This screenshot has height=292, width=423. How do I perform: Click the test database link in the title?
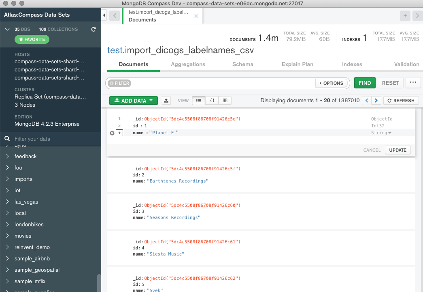pyautogui.click(x=115, y=50)
